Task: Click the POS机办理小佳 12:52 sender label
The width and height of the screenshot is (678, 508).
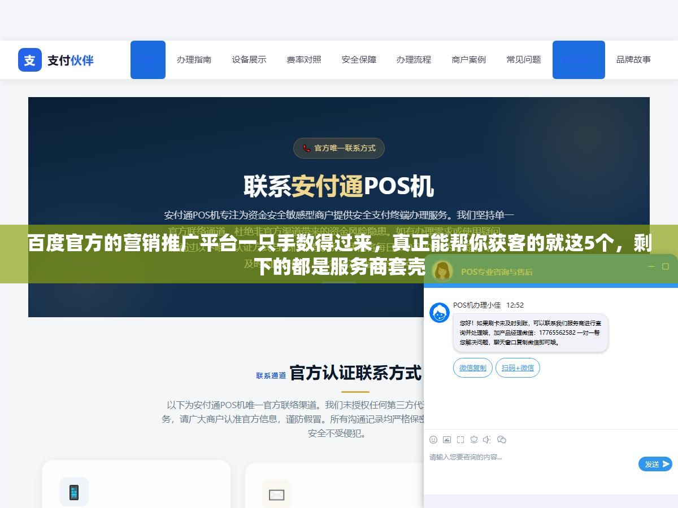Action: point(488,305)
